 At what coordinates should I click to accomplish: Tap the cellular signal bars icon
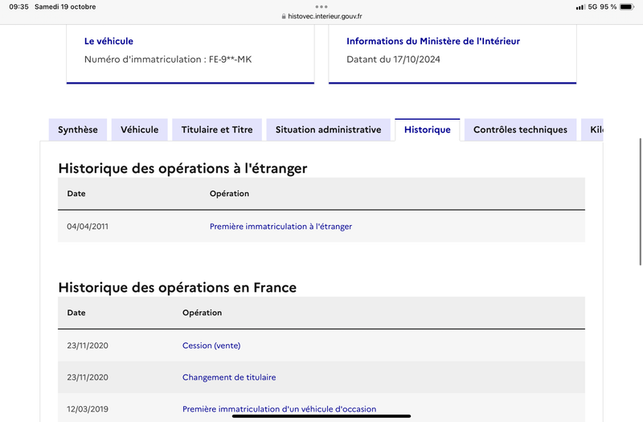580,7
